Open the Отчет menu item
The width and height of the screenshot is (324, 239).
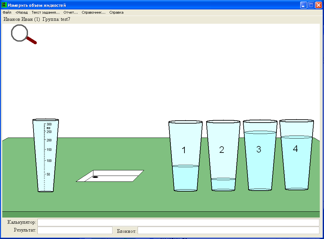(x=71, y=12)
